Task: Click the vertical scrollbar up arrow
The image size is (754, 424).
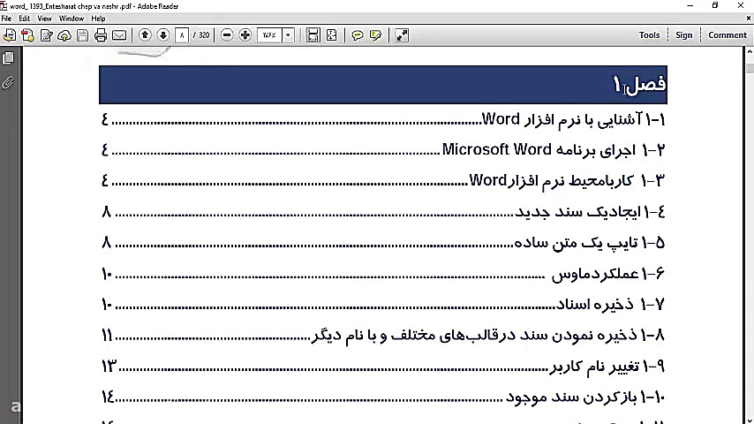Action: click(x=750, y=51)
